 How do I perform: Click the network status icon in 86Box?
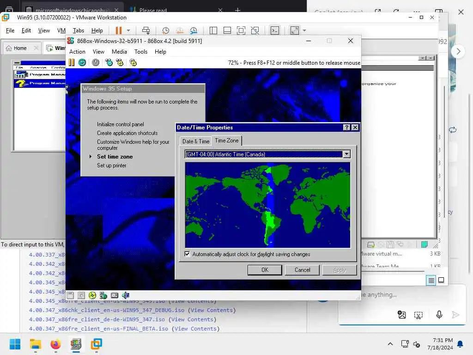(115, 295)
